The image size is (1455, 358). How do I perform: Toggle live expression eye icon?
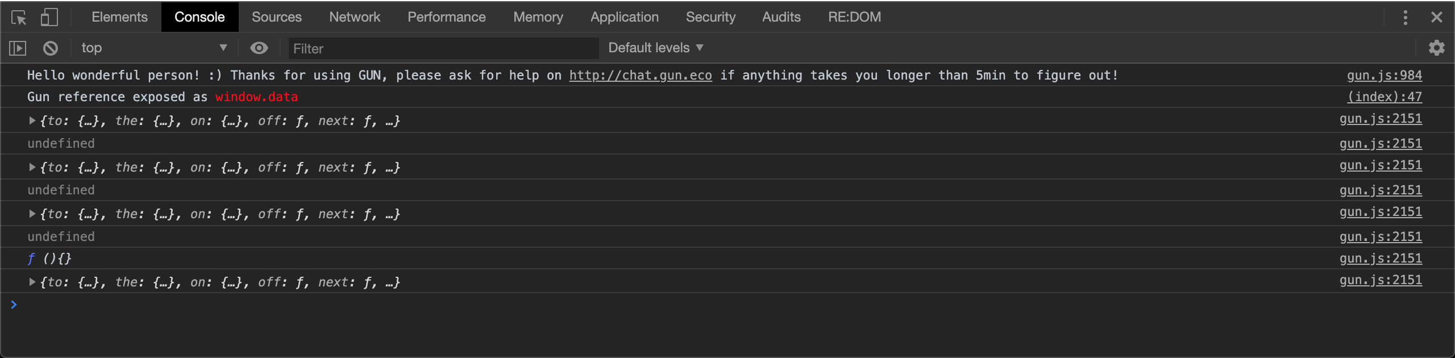point(259,48)
